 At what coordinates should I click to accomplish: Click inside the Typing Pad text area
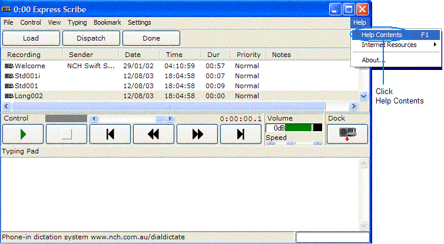(180, 194)
